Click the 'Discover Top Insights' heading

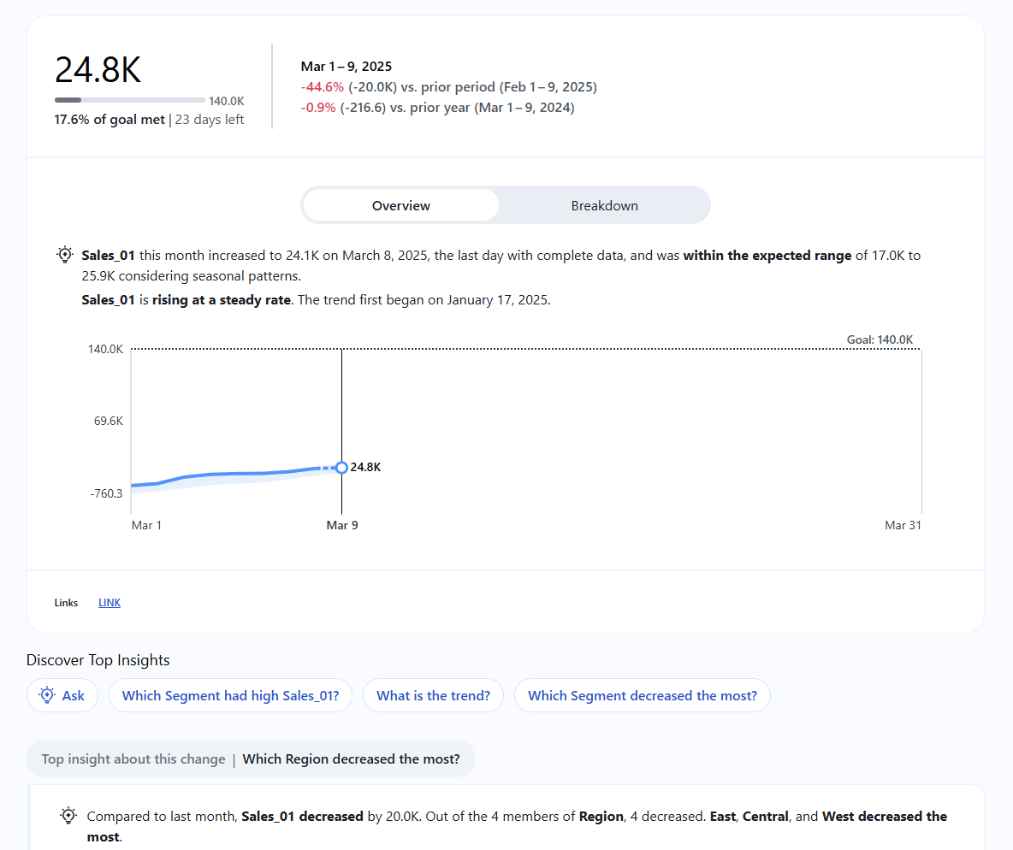point(98,660)
